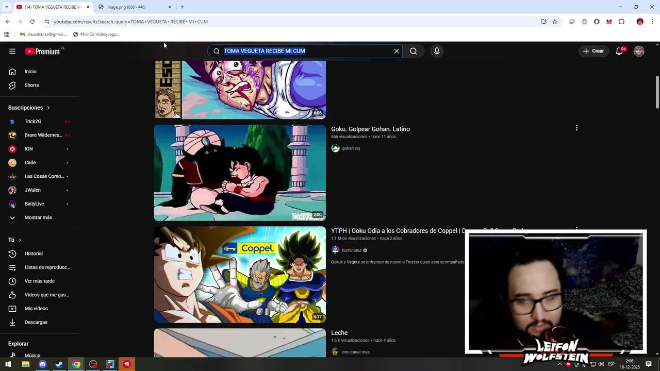Image resolution: width=660 pixels, height=371 pixels.
Task: Run search with the magnifier button
Action: click(414, 51)
